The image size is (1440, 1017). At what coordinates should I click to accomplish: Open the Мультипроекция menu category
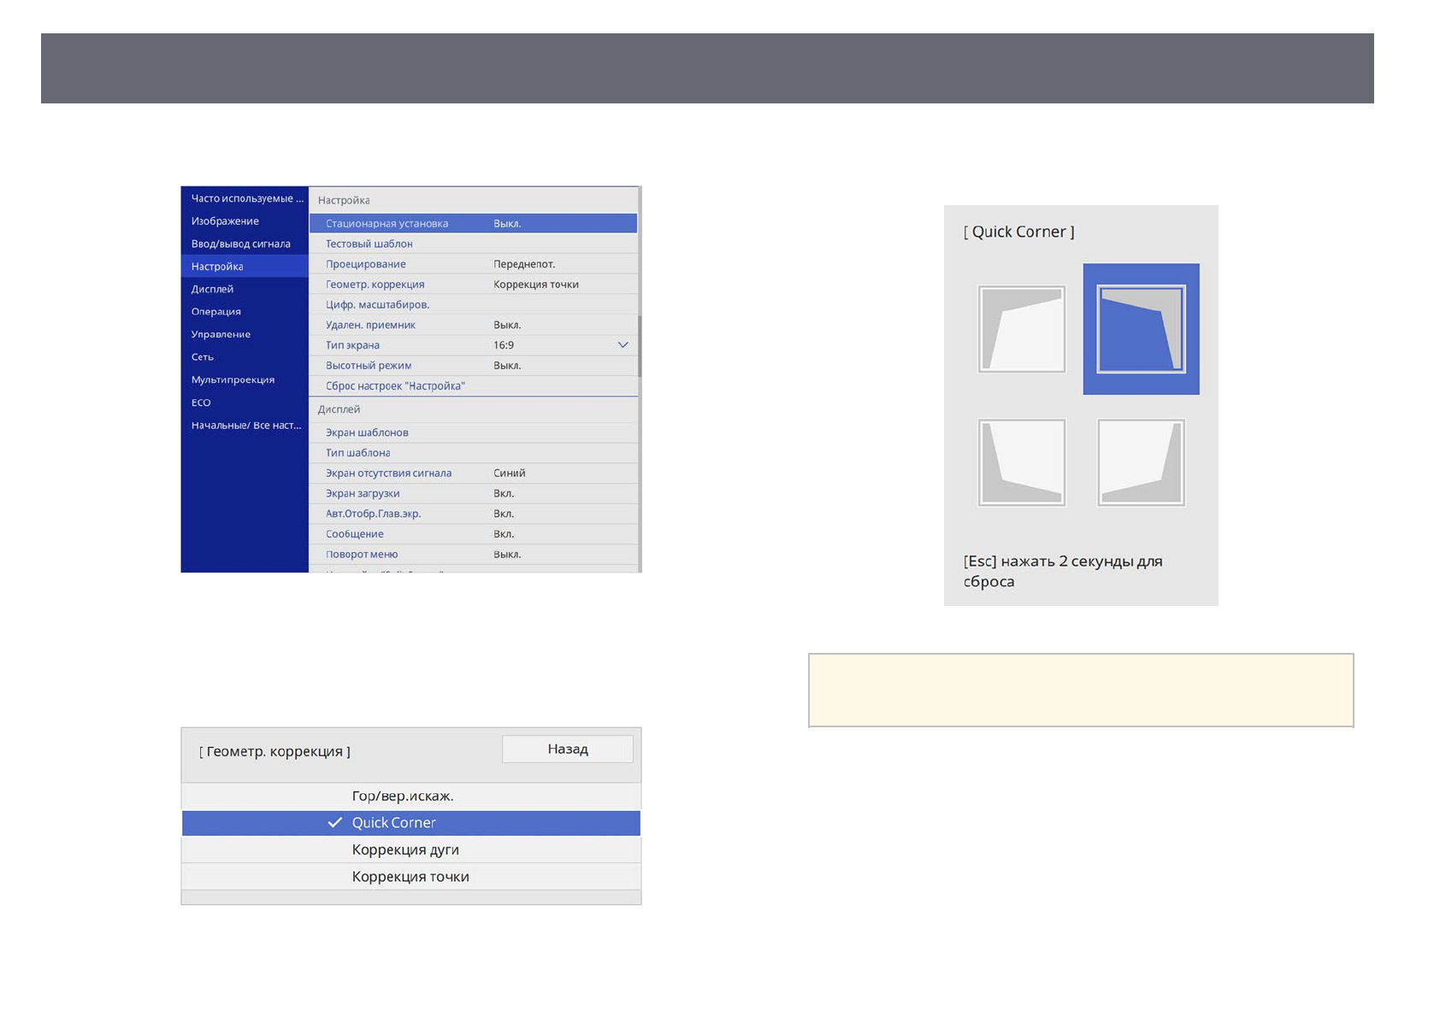click(x=233, y=379)
